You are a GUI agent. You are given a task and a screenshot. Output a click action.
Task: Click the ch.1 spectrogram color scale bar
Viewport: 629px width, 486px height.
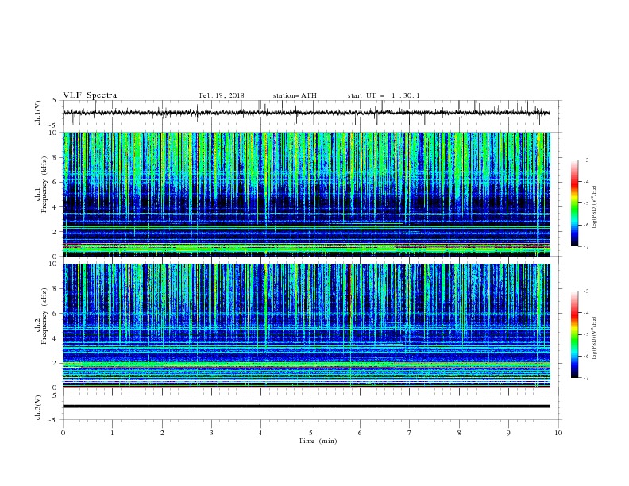pyautogui.click(x=574, y=203)
